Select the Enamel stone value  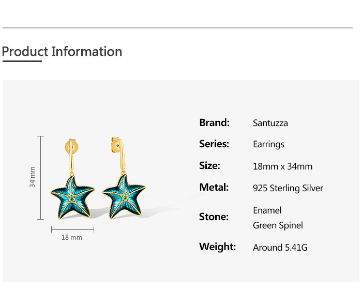(x=267, y=210)
